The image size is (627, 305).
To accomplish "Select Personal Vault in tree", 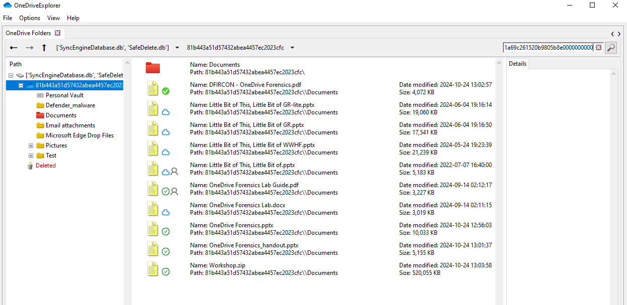I will pyautogui.click(x=64, y=95).
